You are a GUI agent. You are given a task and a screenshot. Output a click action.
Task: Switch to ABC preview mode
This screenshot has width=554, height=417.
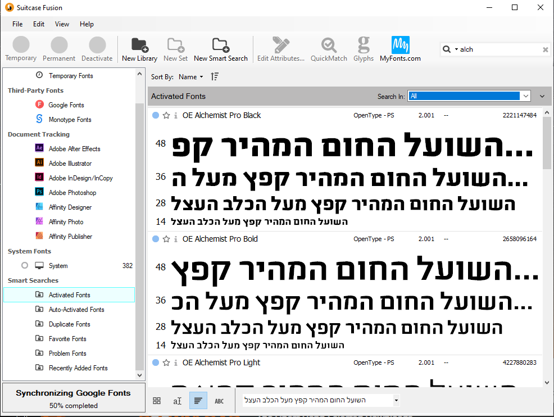point(219,401)
